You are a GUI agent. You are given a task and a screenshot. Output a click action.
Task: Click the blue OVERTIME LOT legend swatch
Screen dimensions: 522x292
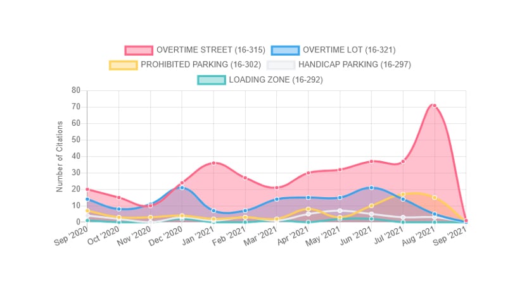point(285,50)
